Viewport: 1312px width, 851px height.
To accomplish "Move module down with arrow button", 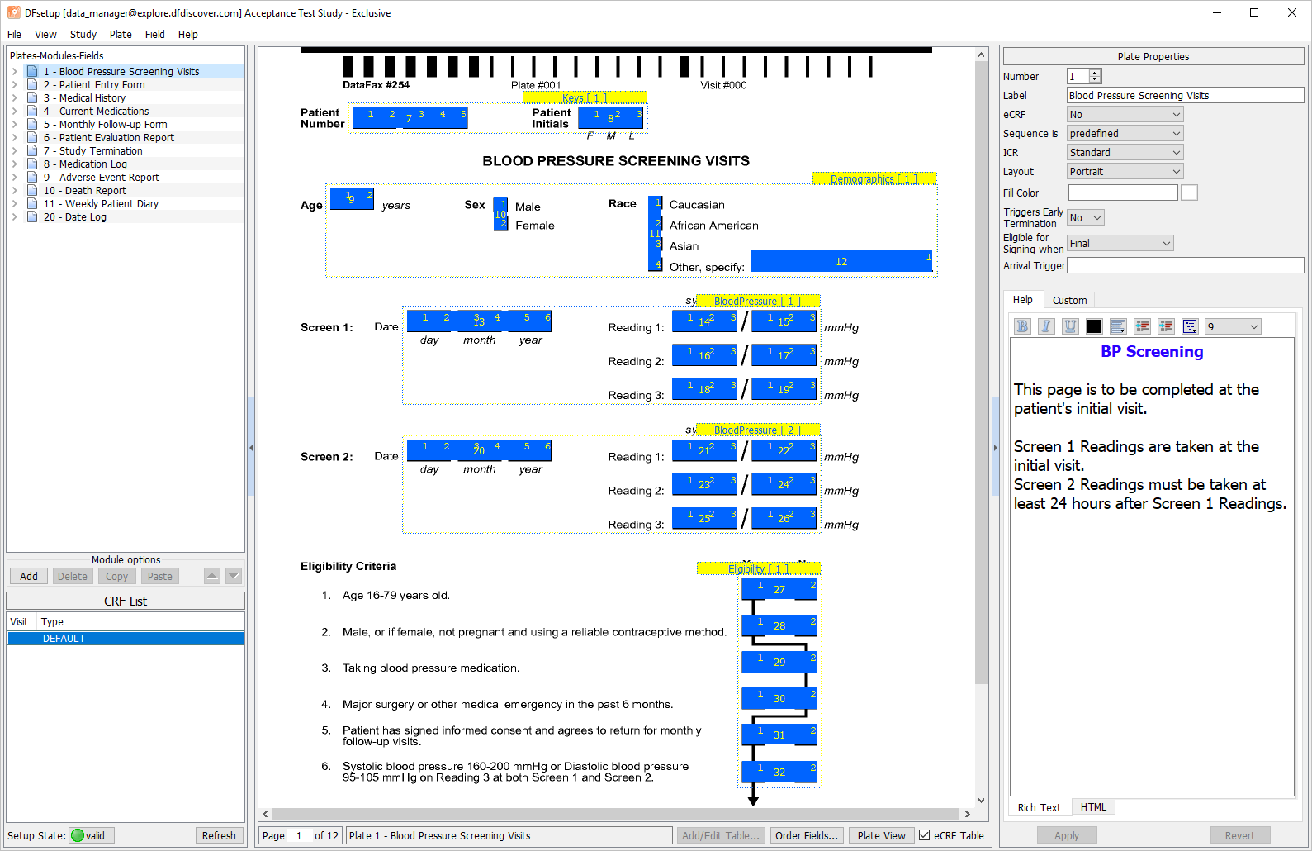I will [234, 576].
